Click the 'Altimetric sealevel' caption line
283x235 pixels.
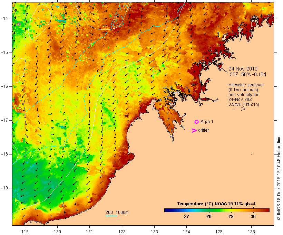[246, 85]
